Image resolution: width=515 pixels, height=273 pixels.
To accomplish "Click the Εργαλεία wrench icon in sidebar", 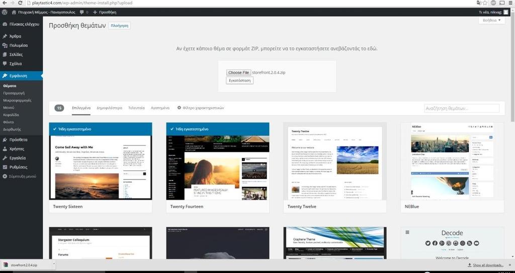I will [x=5, y=158].
